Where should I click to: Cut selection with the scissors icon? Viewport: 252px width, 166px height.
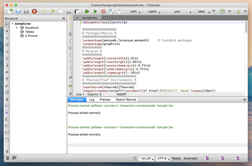(69, 12)
